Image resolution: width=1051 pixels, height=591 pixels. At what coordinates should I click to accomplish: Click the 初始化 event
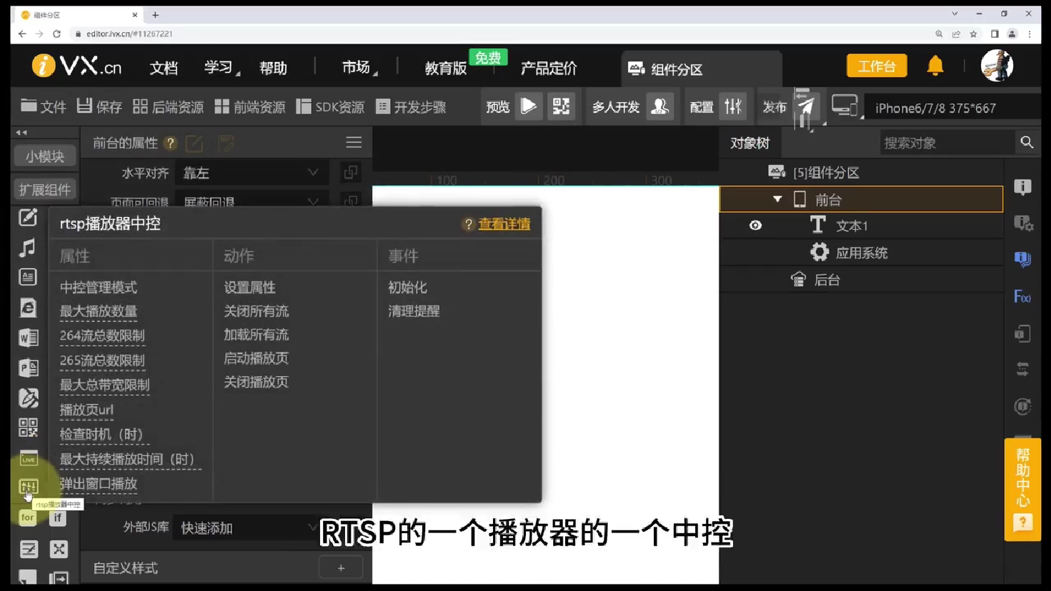click(x=407, y=287)
